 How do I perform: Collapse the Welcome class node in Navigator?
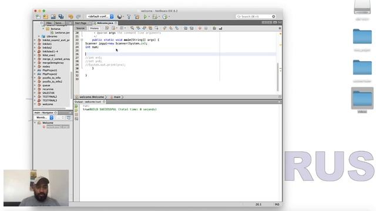coord(35,122)
